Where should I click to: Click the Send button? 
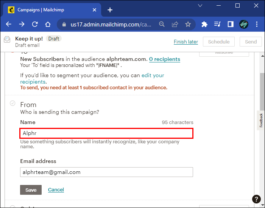point(251,42)
